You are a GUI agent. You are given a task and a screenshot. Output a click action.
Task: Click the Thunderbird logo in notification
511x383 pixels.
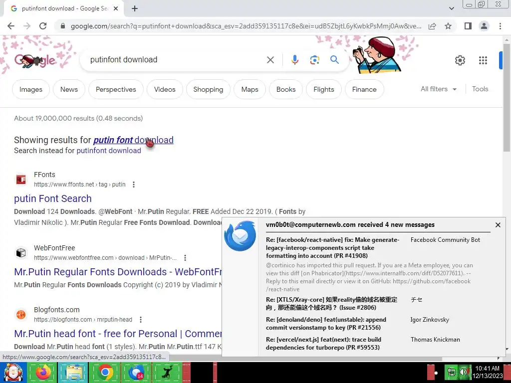pos(240,236)
